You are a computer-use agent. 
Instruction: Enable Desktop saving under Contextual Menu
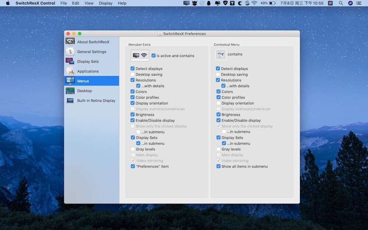[x=218, y=74]
